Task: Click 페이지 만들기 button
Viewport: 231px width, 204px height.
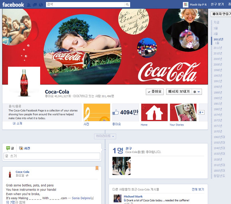Action: [x=221, y=14]
